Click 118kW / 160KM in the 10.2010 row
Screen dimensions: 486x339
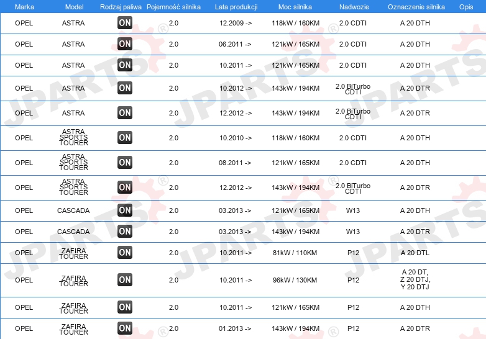(295, 138)
